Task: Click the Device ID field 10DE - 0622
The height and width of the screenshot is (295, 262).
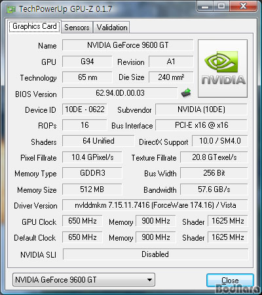Action: [x=84, y=109]
